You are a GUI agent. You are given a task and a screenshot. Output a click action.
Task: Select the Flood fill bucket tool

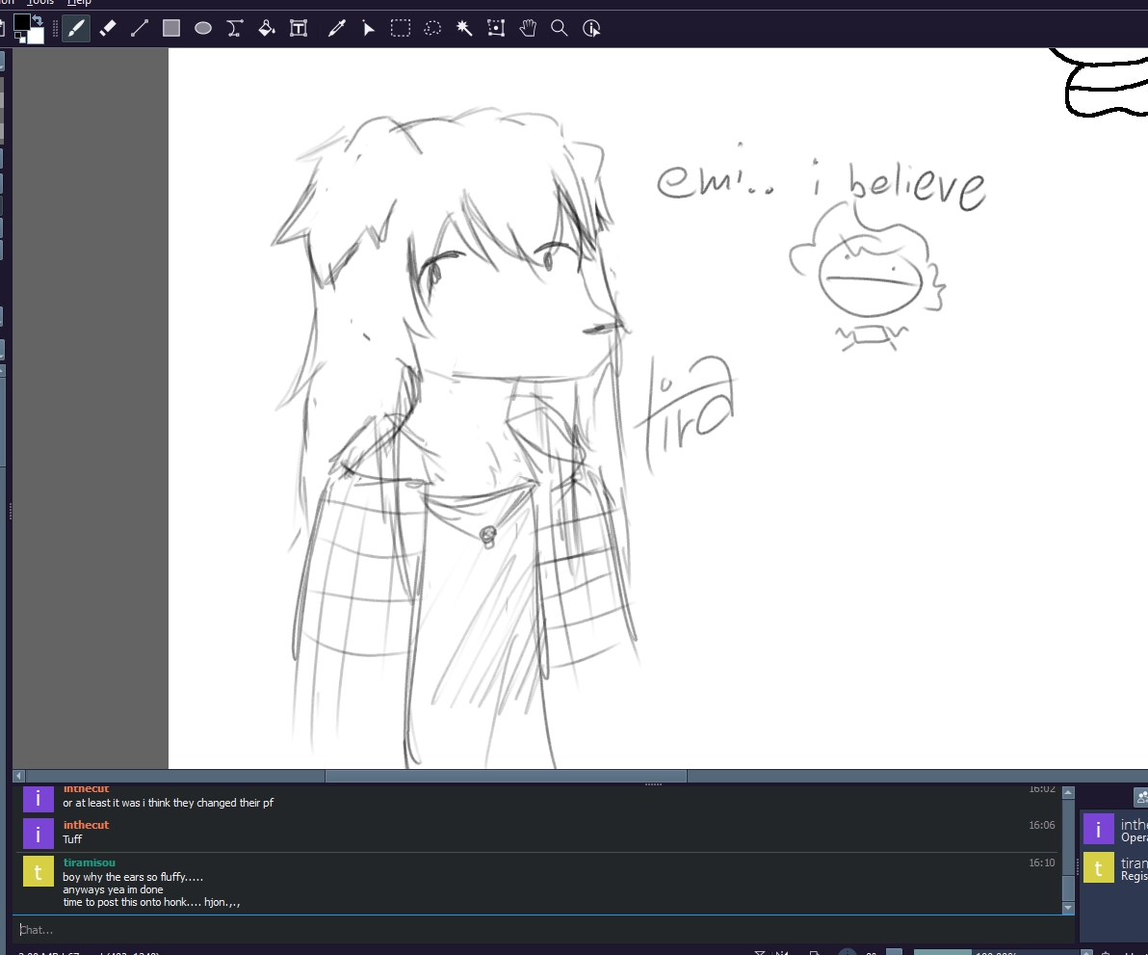[267, 29]
